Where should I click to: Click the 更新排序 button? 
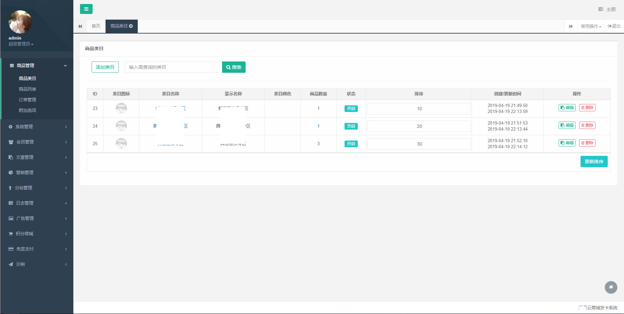click(x=594, y=161)
